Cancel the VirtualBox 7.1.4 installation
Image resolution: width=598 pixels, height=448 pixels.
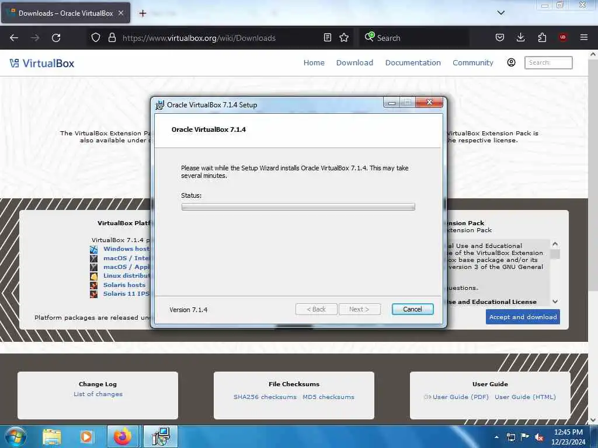point(413,309)
